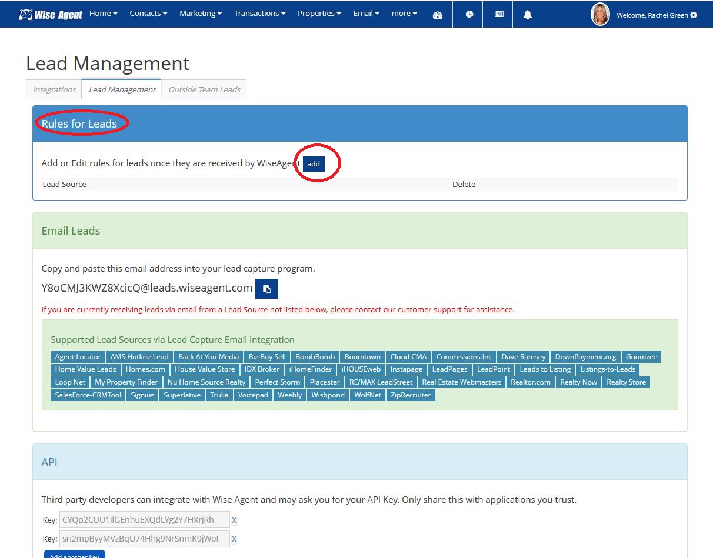Click the SalesForce-CRMTool tag
The height and width of the screenshot is (558, 713).
pyautogui.click(x=88, y=395)
